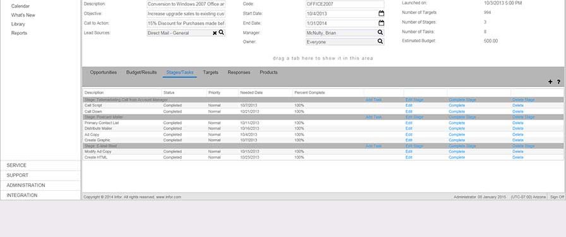Screen dimensions: 566x237
Task: Sort by the Status column header
Action: pos(169,93)
